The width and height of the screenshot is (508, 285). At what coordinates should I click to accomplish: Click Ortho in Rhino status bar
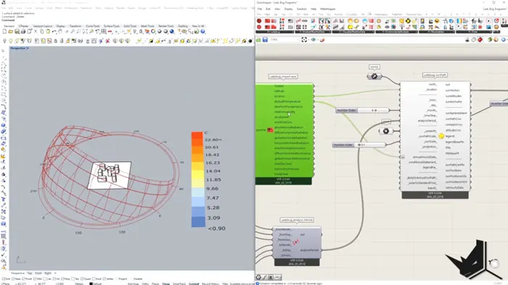[x=145, y=284]
